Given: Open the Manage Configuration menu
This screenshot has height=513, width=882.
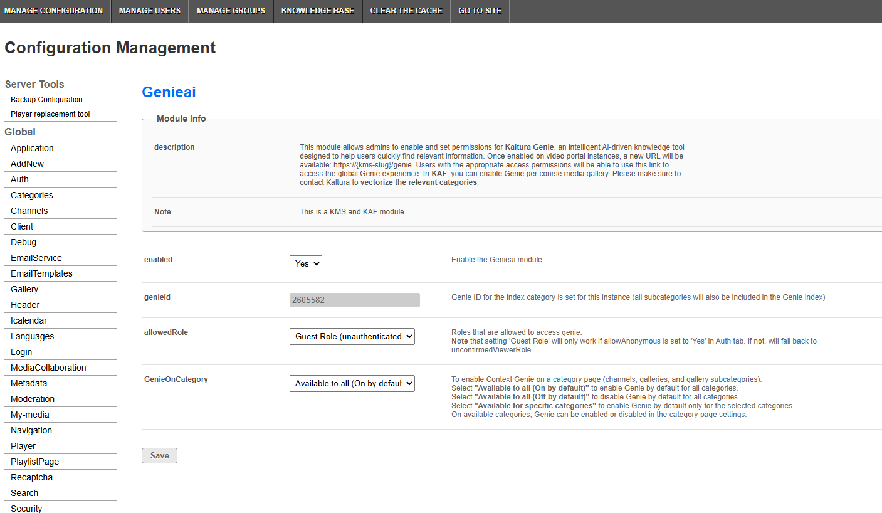Looking at the screenshot, I should pos(54,11).
